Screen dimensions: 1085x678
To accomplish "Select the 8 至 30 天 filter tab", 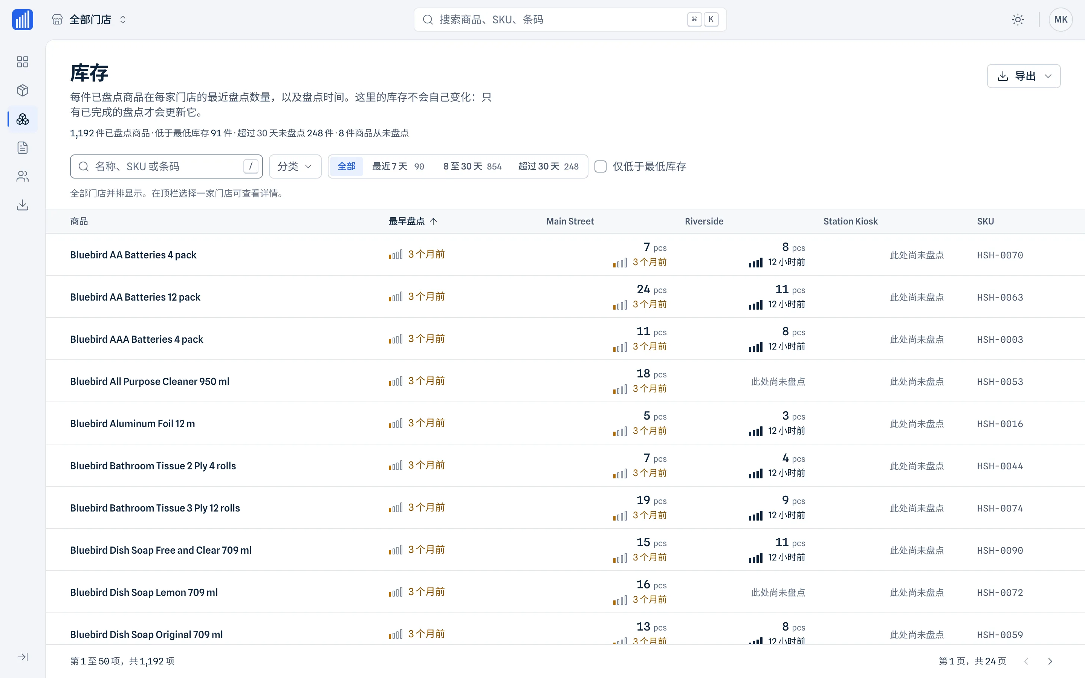I will [x=472, y=166].
